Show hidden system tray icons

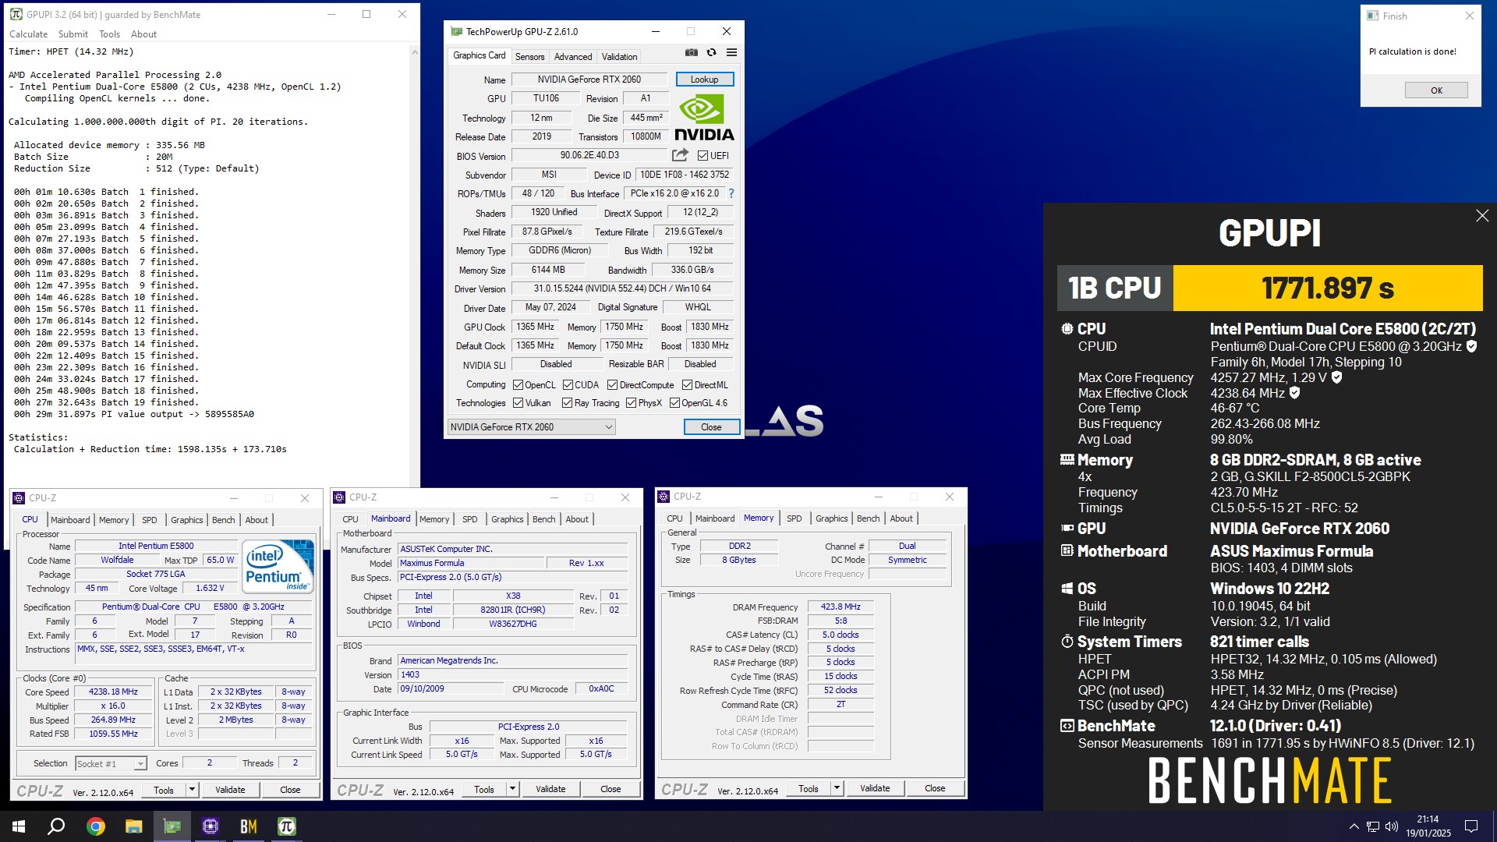[x=1354, y=826]
